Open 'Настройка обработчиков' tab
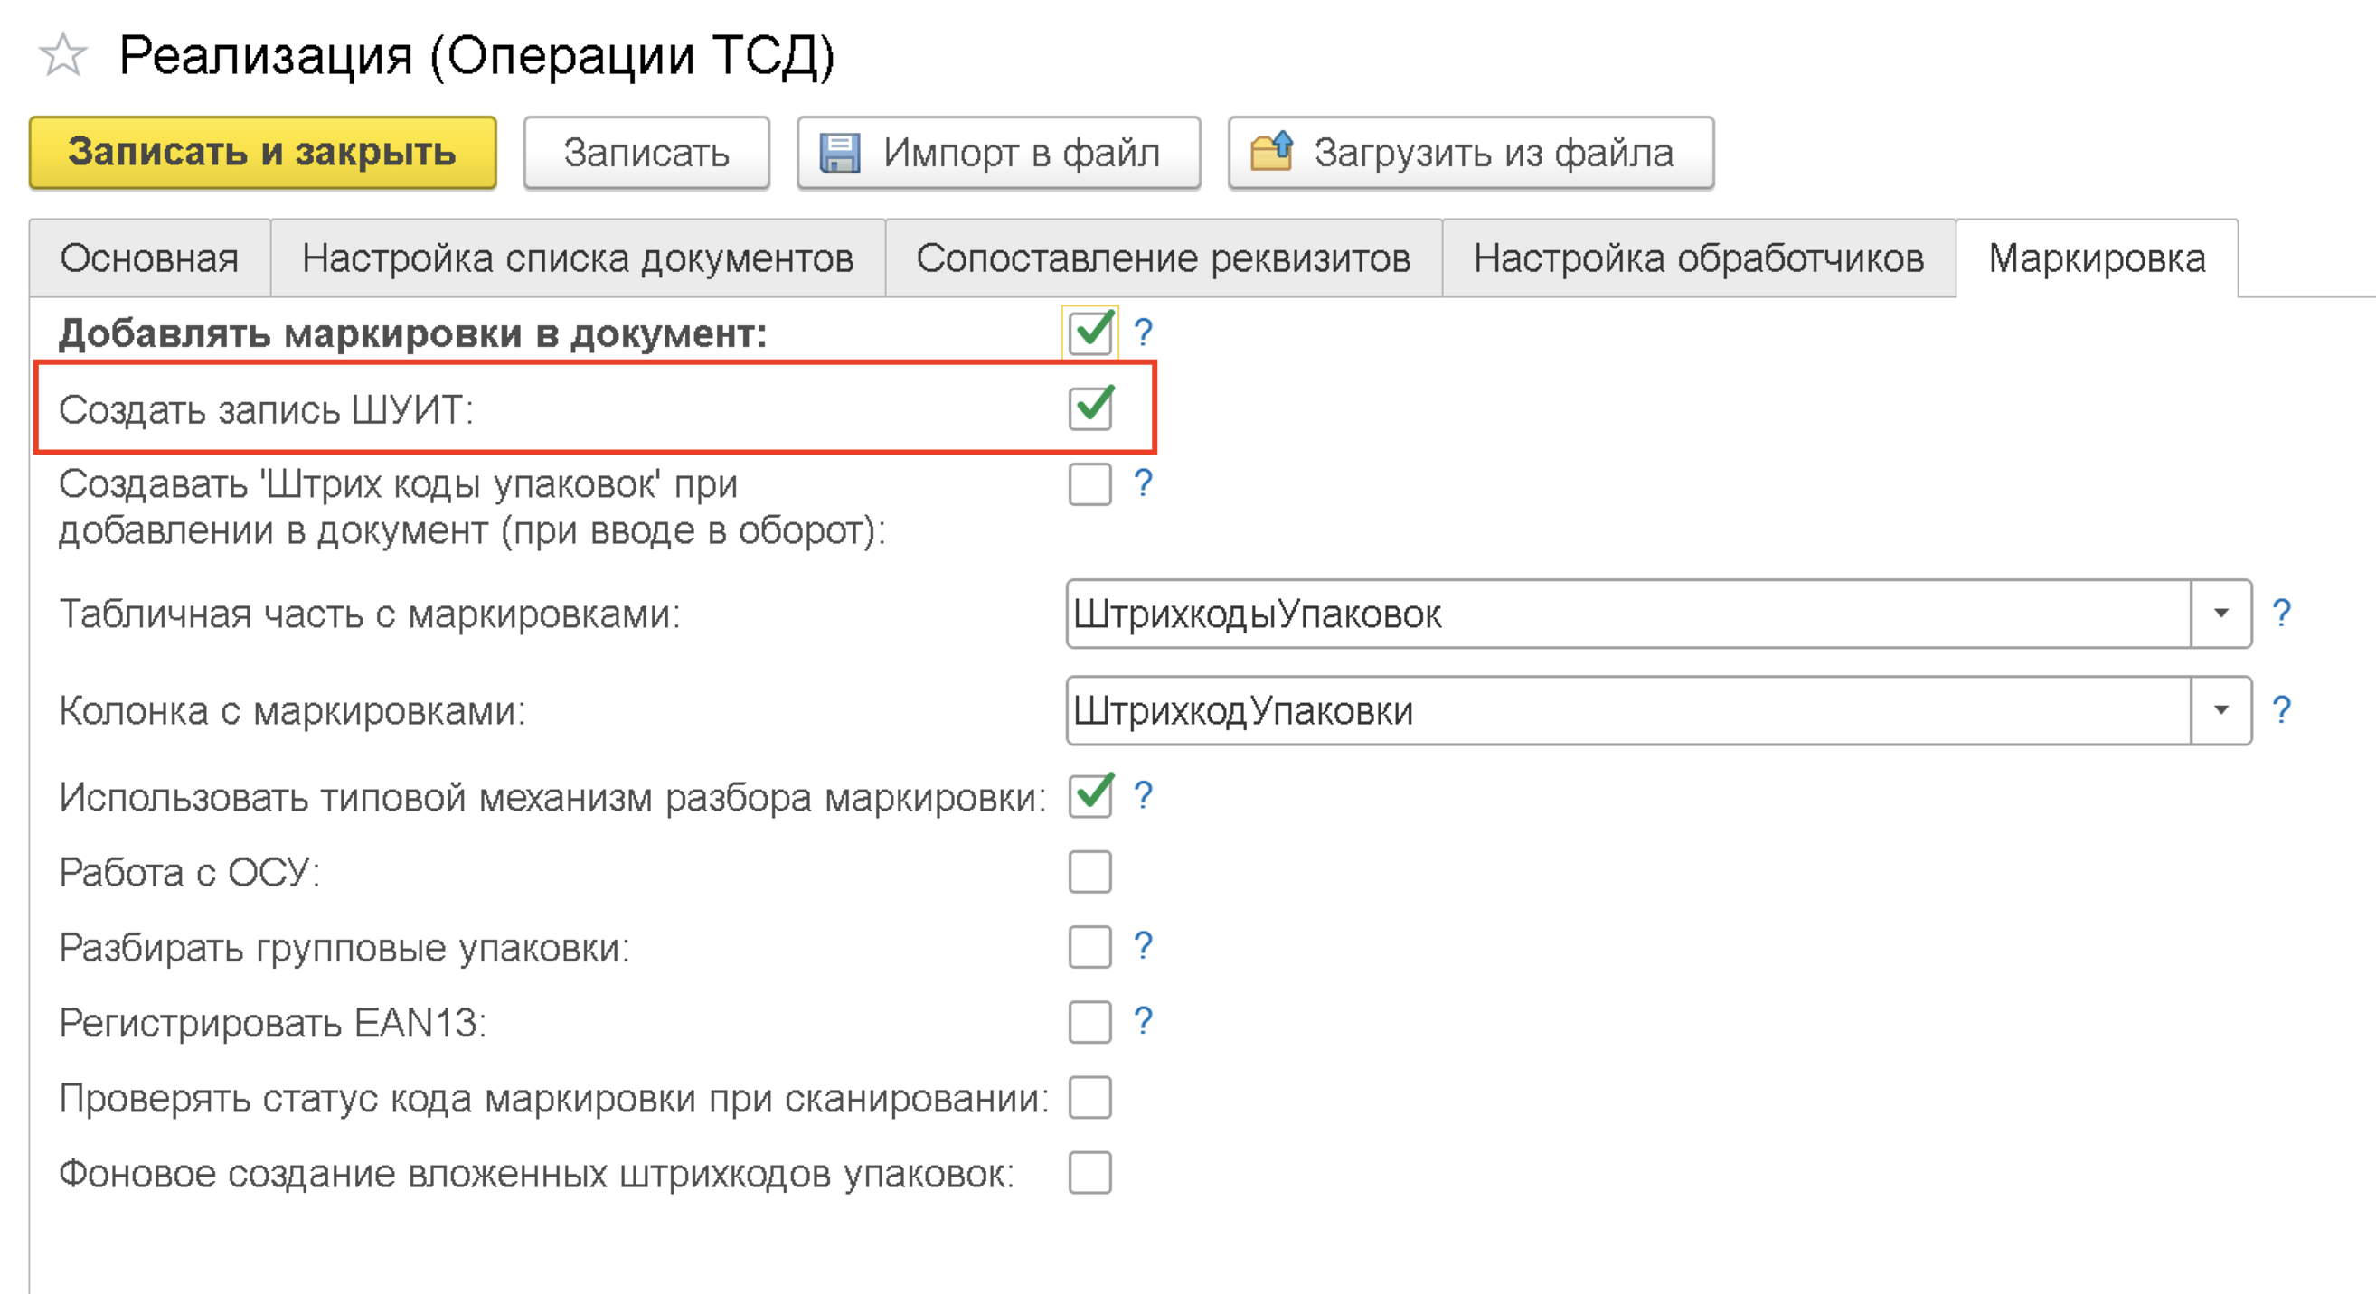2376x1294 pixels. click(x=1698, y=259)
